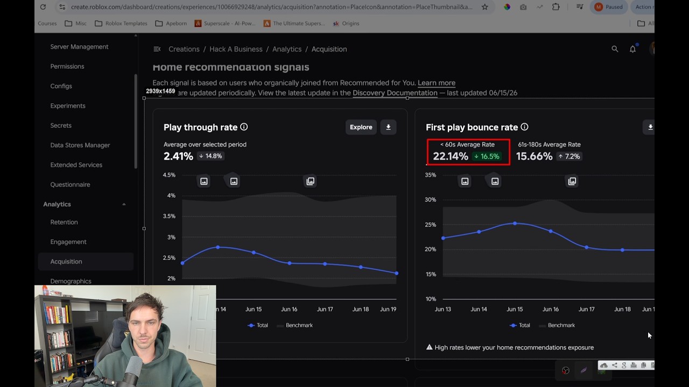
Task: Download the First play bounce rate chart
Action: (x=650, y=127)
